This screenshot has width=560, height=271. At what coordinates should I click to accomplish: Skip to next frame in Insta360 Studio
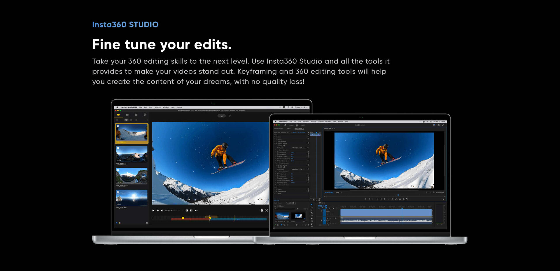click(162, 210)
